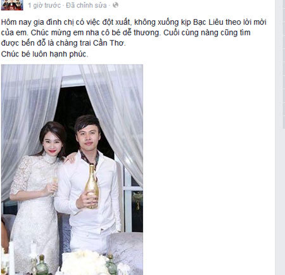
Task: Open the '1 giờ trước' timestamp link
Action: (44, 5)
